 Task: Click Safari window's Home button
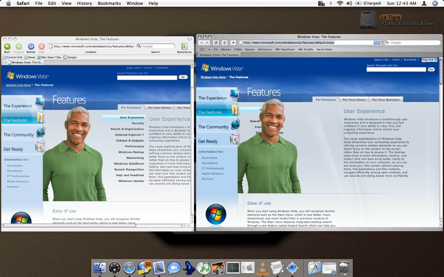(216, 42)
